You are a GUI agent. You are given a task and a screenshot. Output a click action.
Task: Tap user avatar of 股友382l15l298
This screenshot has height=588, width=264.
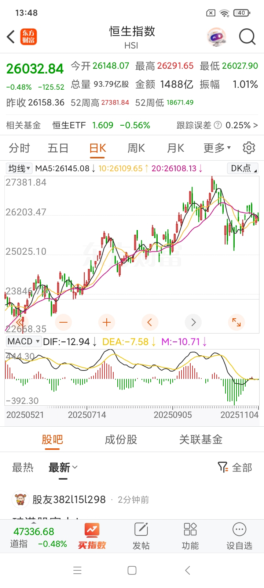click(21, 499)
